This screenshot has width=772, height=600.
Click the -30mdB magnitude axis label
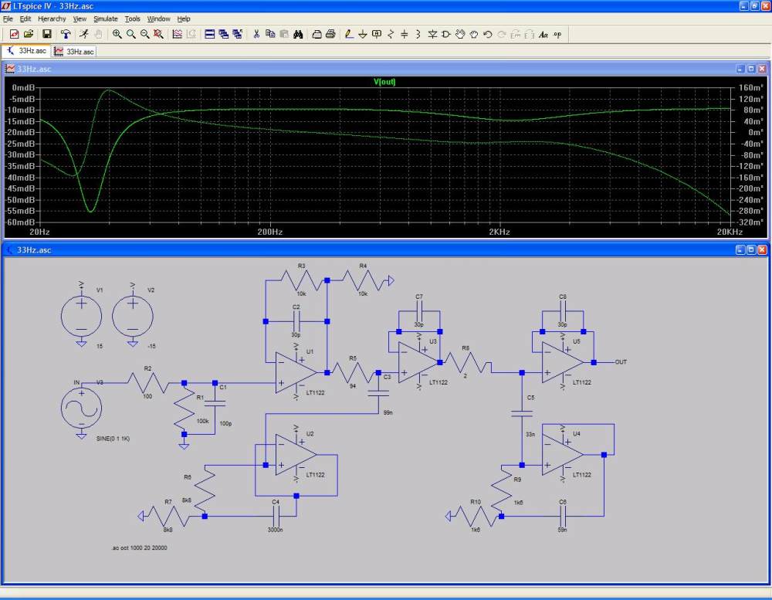coord(20,154)
